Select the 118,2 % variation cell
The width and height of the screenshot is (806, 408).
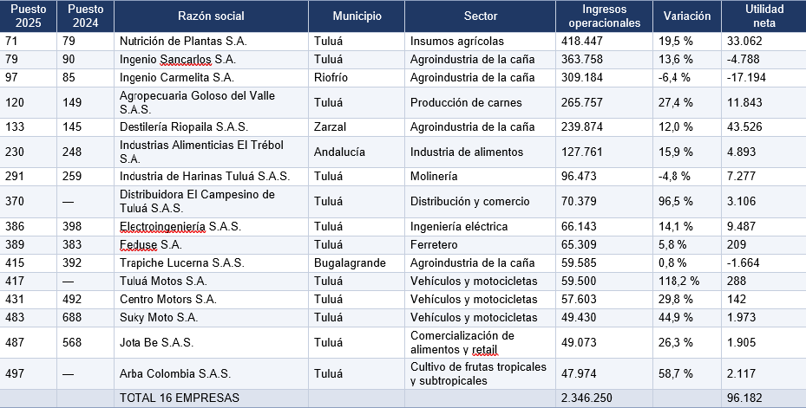tap(687, 282)
